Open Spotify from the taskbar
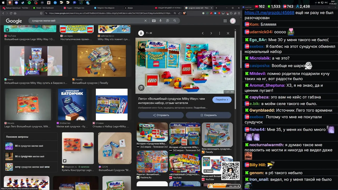This screenshot has width=338, height=190. click(x=29, y=3)
